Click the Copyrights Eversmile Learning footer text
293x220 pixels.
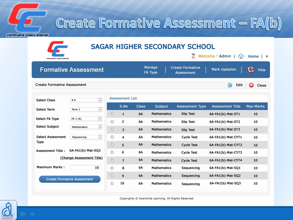click(156, 198)
